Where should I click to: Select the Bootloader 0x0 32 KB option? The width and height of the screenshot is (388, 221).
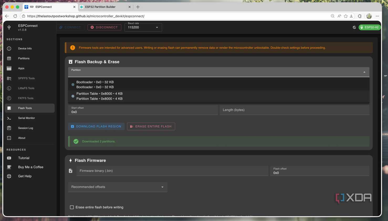pos(219,85)
